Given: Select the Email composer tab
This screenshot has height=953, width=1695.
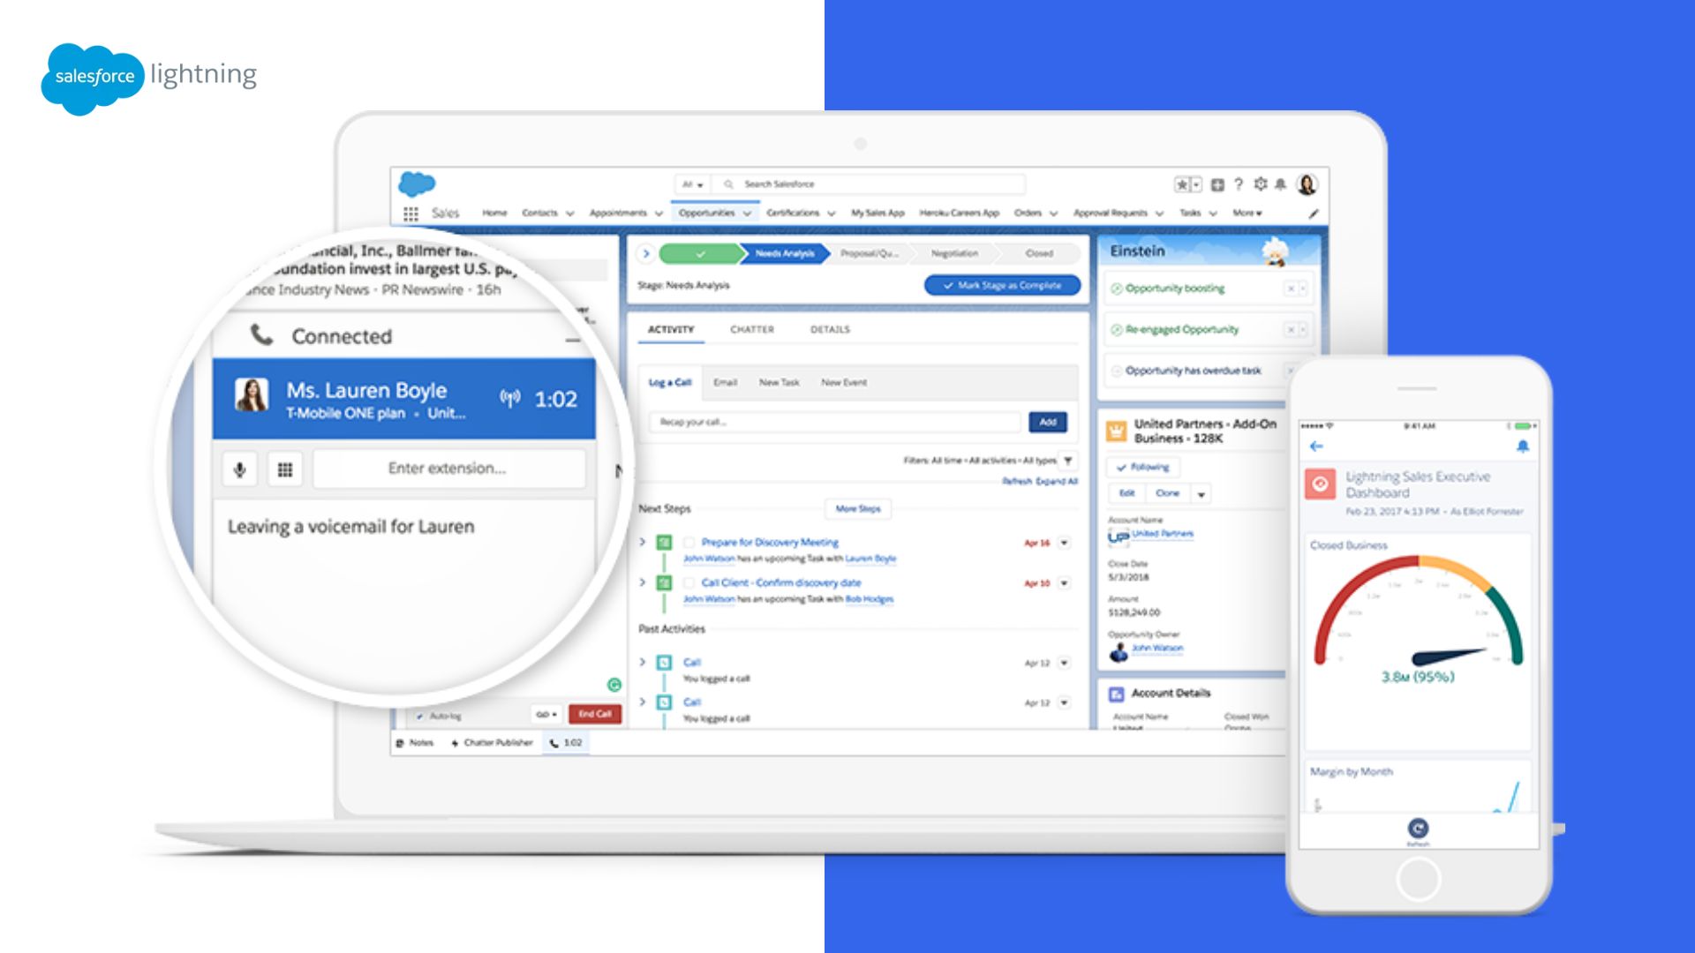Looking at the screenshot, I should (x=725, y=383).
